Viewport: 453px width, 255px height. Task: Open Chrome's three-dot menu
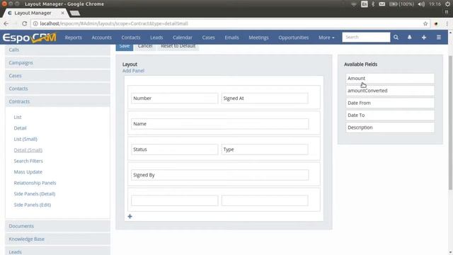pos(447,23)
